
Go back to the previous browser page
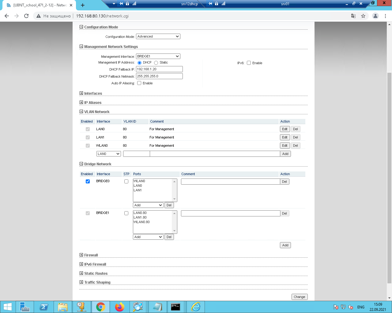[7, 16]
